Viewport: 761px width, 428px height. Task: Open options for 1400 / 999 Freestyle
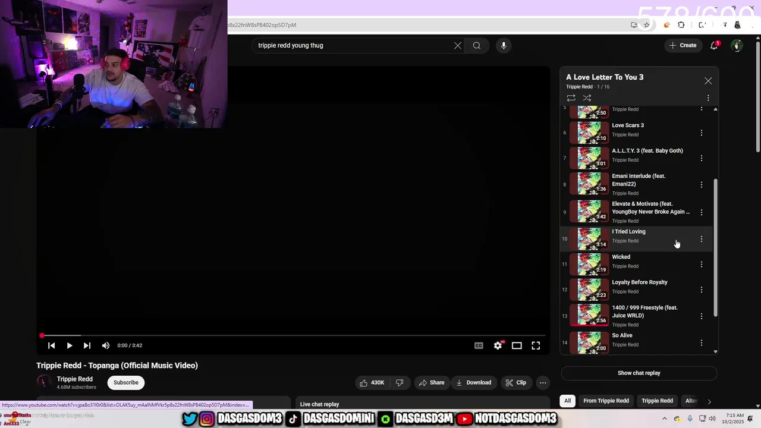[x=702, y=316]
